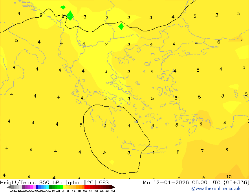
Task: Click the "Height/Temp. 850 hPa" title text
Action: 31,183
